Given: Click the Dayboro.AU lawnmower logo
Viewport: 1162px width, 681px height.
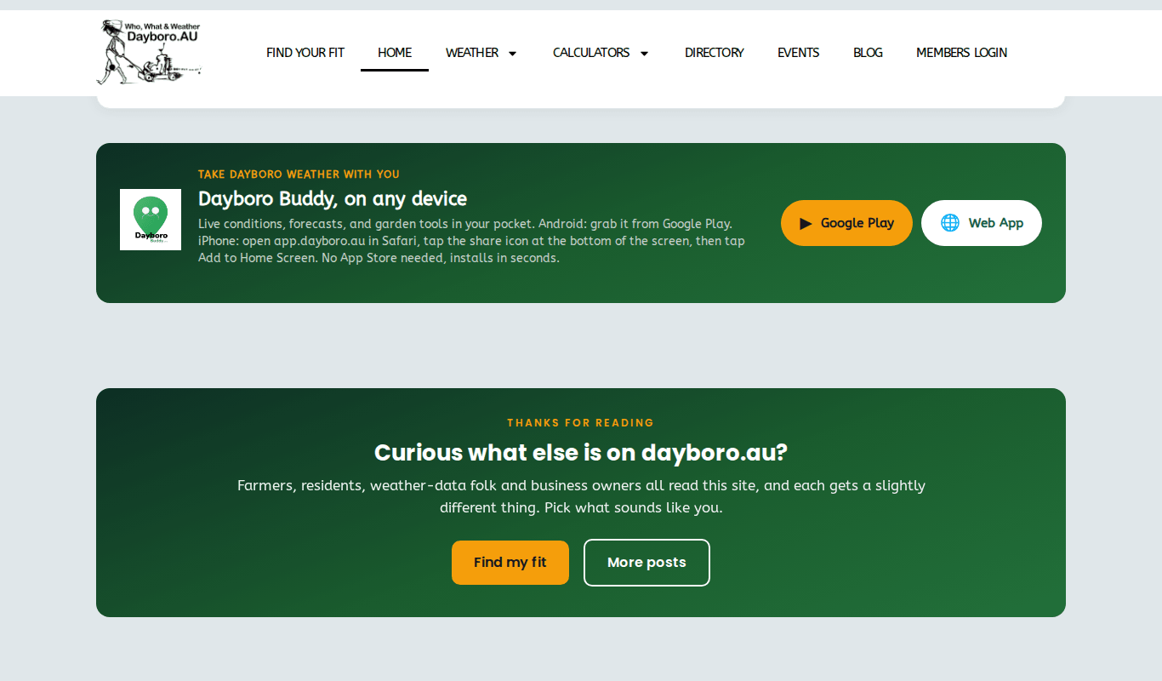Looking at the screenshot, I should click(149, 52).
